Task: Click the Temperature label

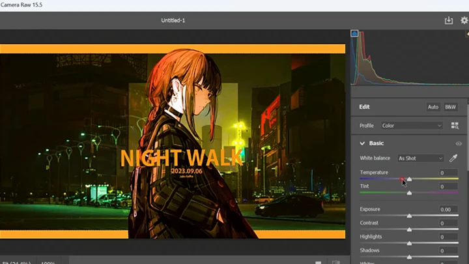Action: click(374, 172)
